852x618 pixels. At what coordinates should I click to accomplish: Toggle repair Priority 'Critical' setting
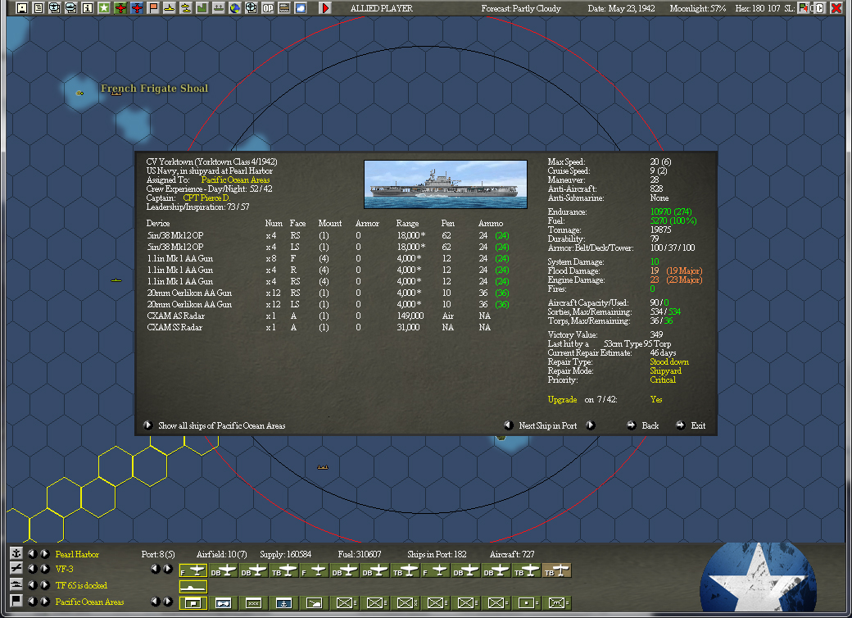point(663,380)
